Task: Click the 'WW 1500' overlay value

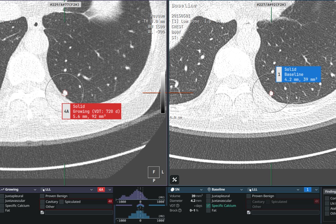Action: tap(157, 26)
